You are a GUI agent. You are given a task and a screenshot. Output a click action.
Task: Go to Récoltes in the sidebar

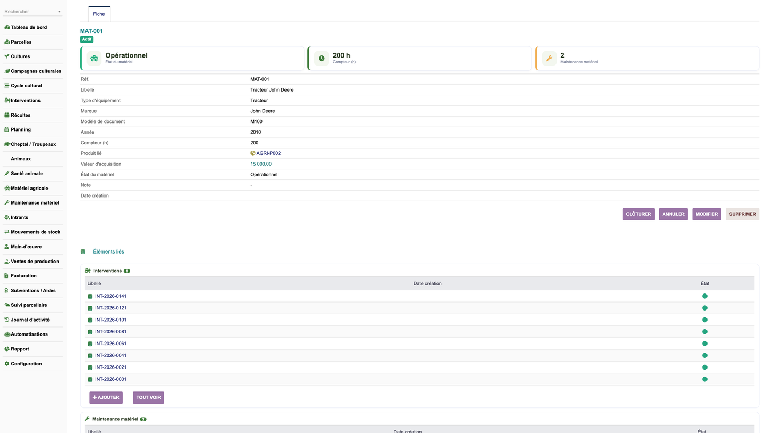coord(20,115)
